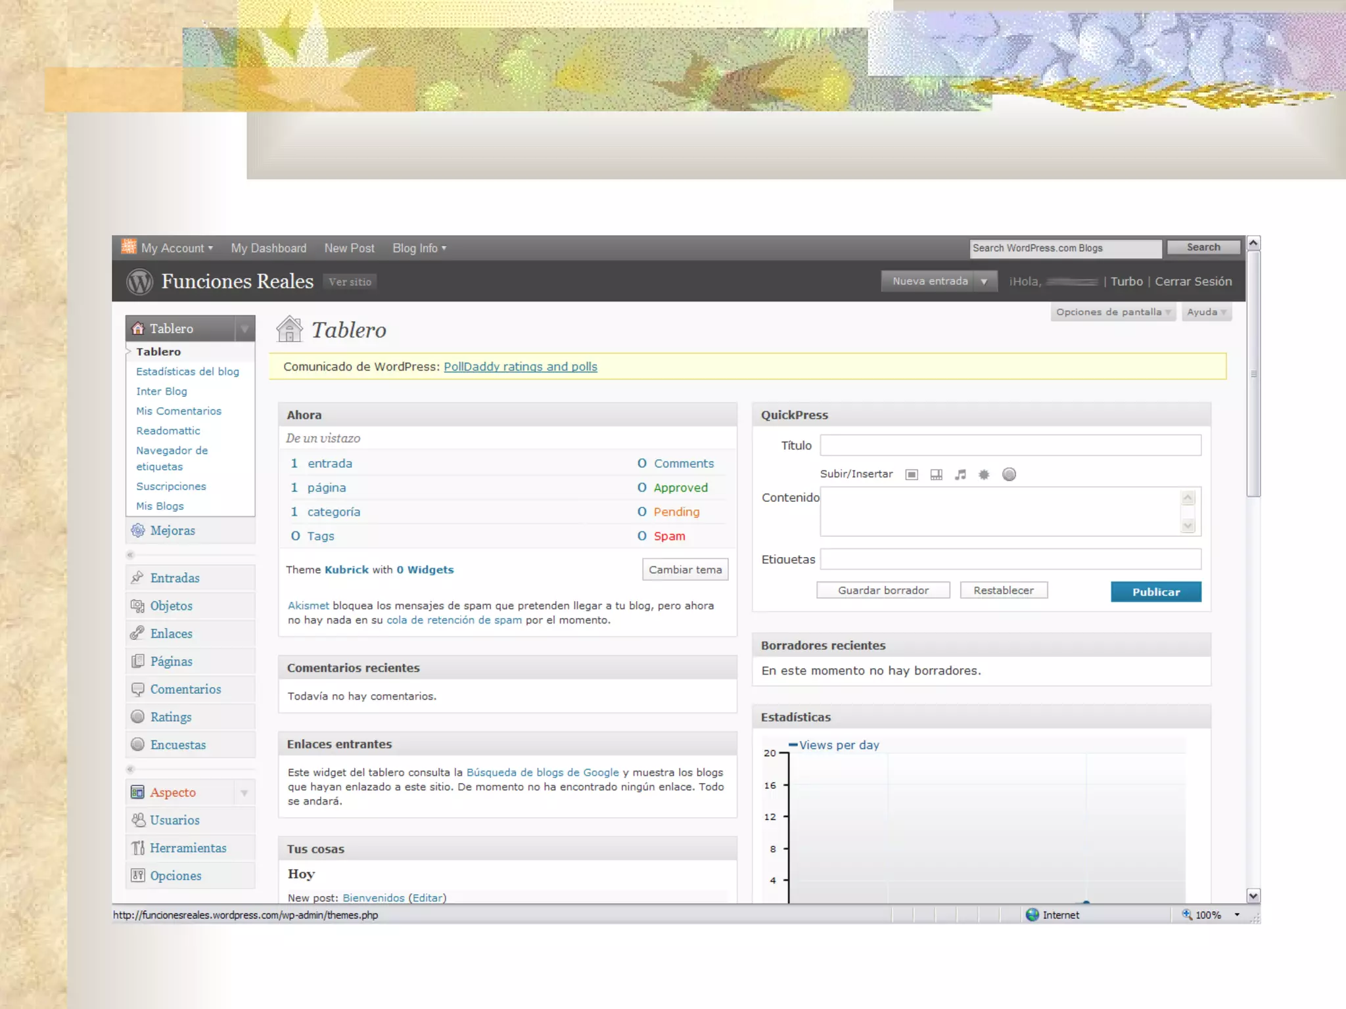Screen dimensions: 1346x1009
Task: Click the add video icon in QuickPress
Action: (x=936, y=474)
